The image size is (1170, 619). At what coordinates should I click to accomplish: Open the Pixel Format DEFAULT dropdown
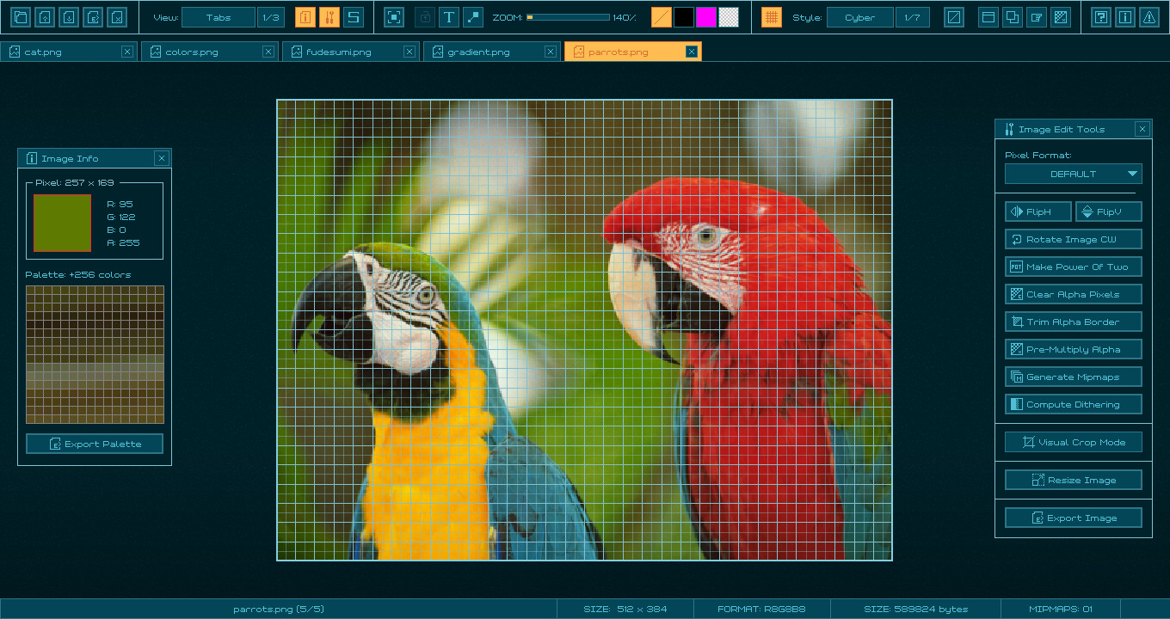coord(1073,174)
